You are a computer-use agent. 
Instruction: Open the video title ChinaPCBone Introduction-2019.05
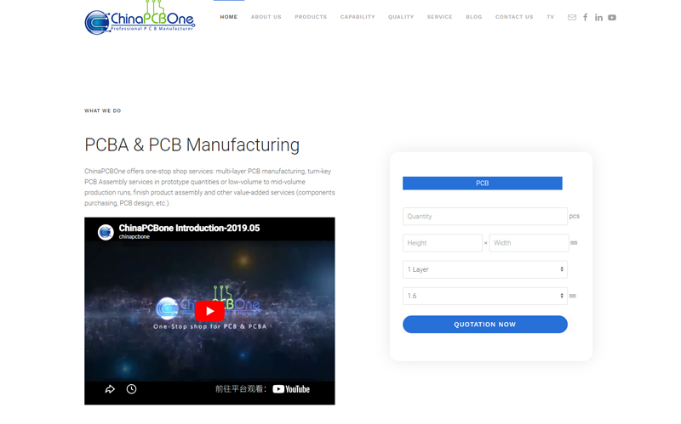pyautogui.click(x=189, y=228)
